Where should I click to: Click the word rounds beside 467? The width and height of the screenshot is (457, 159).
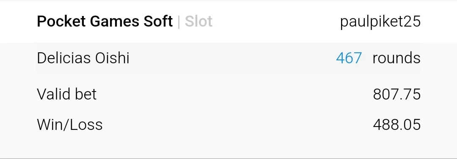[396, 58]
